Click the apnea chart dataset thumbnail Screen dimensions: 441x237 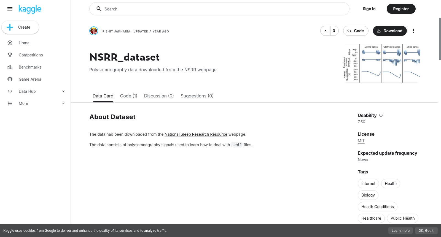(382, 63)
